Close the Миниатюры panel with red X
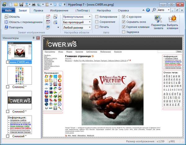 point(38,38)
